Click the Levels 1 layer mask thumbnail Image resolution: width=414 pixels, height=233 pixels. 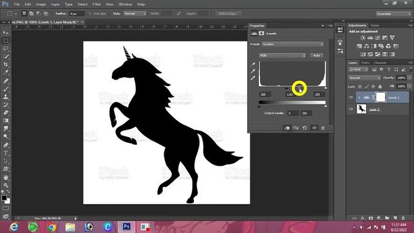pyautogui.click(x=380, y=97)
